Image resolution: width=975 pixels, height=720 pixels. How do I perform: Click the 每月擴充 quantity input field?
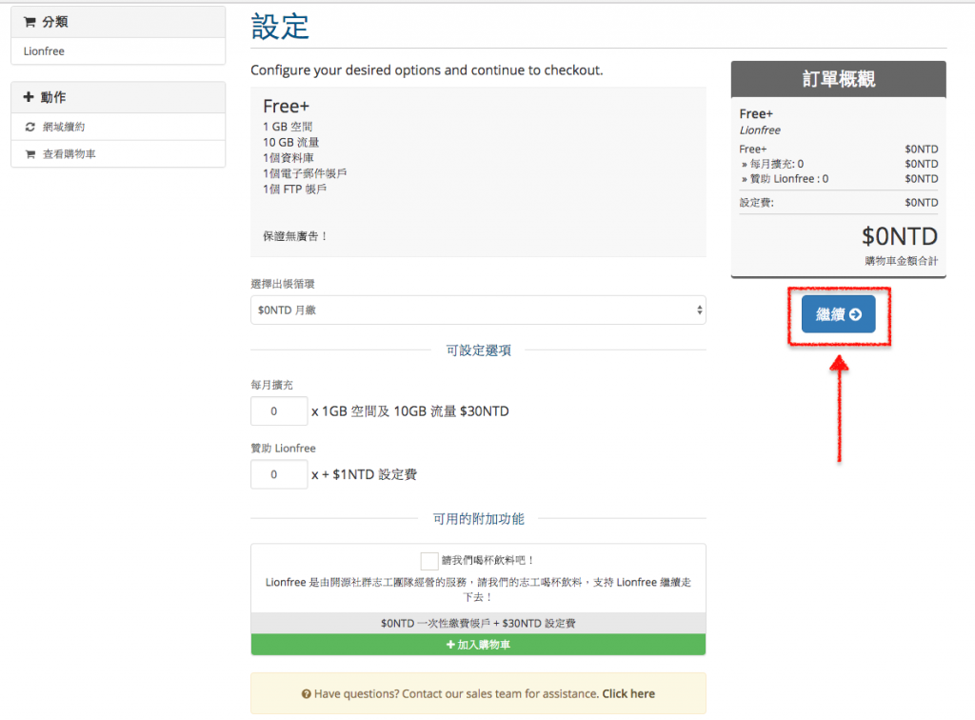click(x=279, y=411)
